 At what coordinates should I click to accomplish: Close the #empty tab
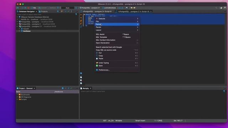click(90, 88)
